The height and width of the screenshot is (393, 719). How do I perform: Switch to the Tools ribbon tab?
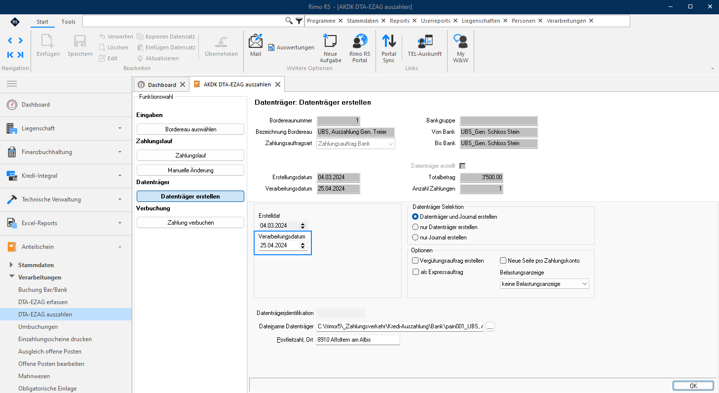(69, 22)
